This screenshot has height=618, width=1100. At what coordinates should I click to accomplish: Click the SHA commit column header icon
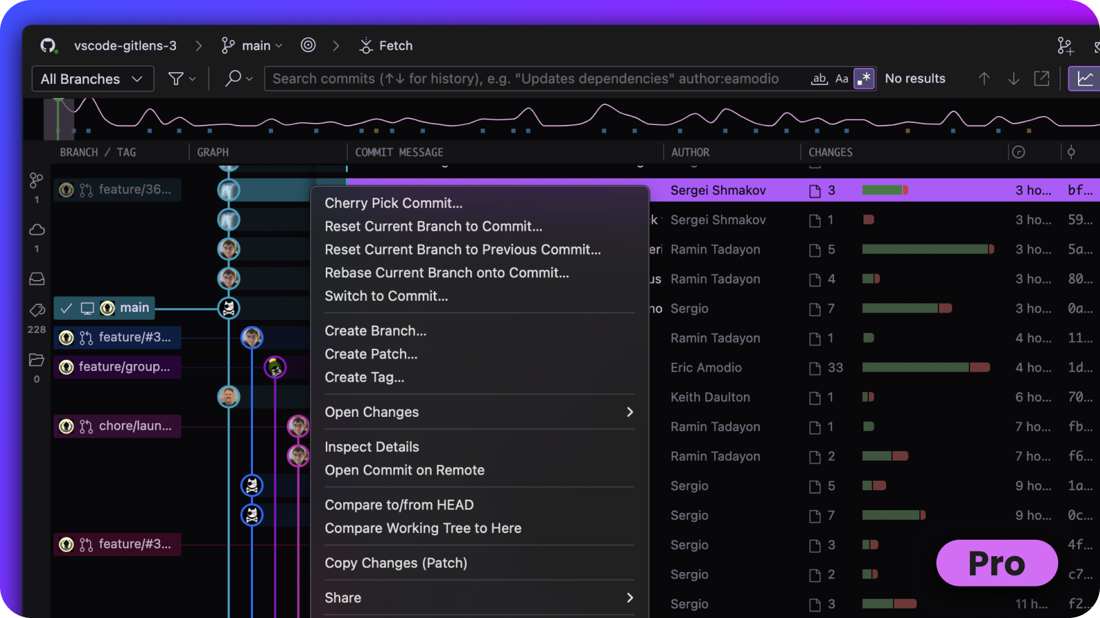click(1071, 152)
